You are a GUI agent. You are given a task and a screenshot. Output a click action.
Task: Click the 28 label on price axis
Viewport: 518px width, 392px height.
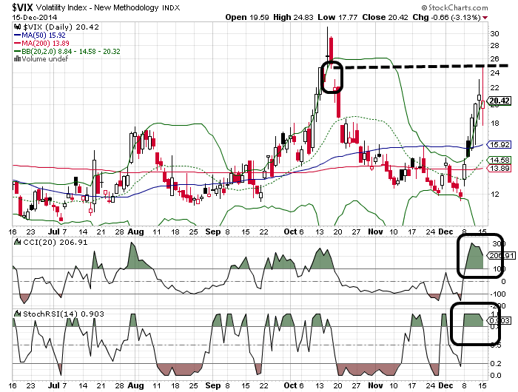click(494, 46)
